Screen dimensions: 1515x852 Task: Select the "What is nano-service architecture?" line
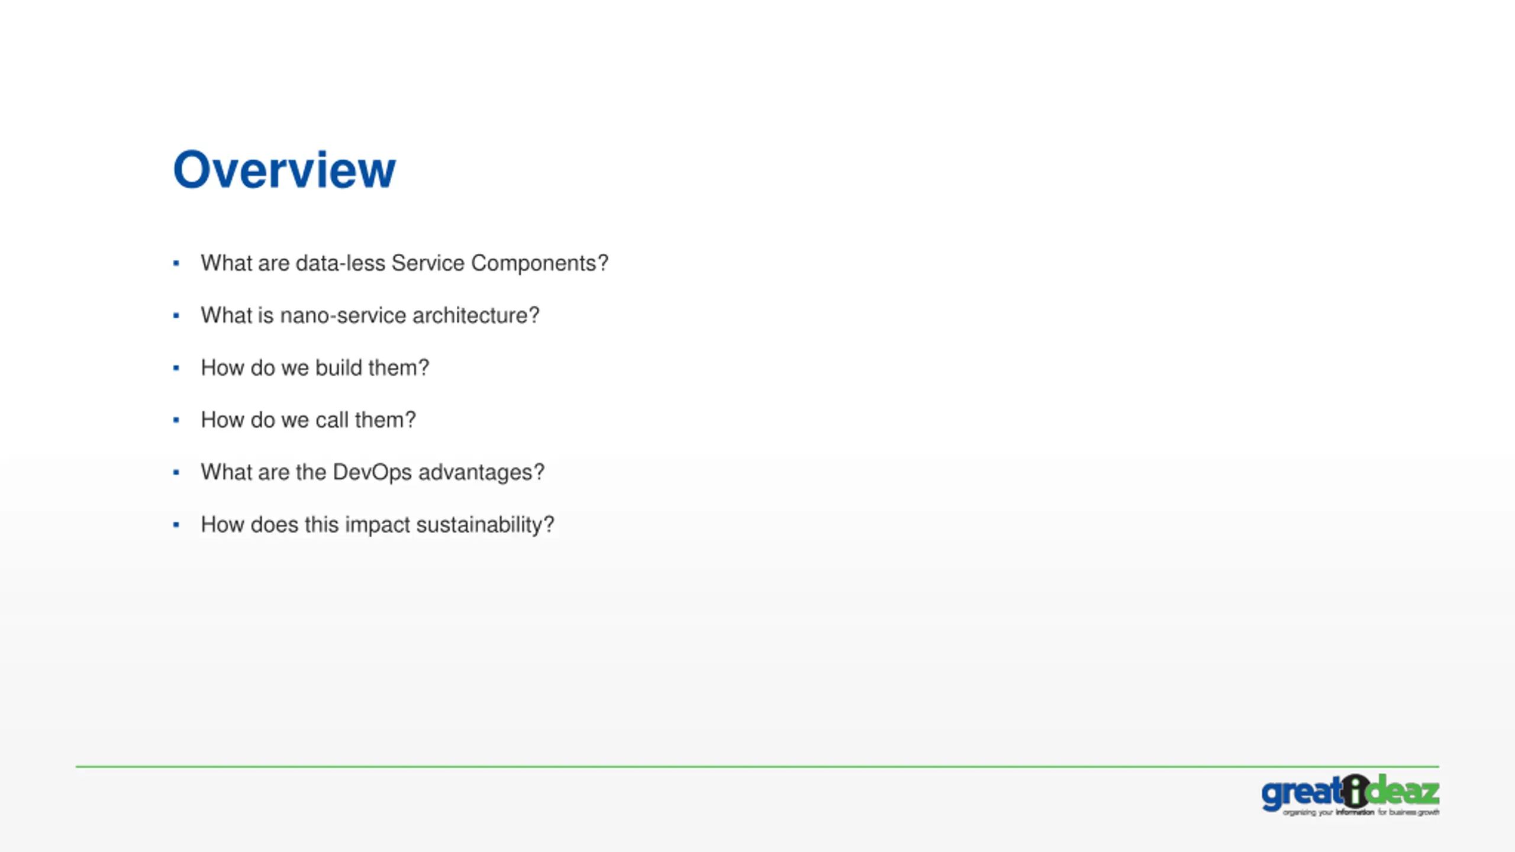370,315
